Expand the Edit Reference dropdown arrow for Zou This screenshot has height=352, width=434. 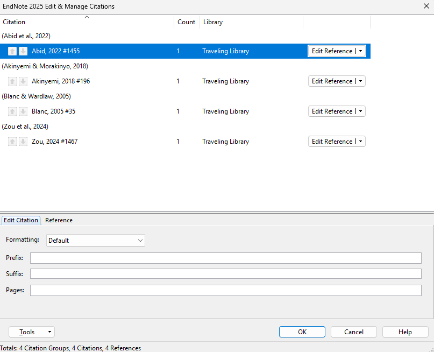click(x=360, y=142)
